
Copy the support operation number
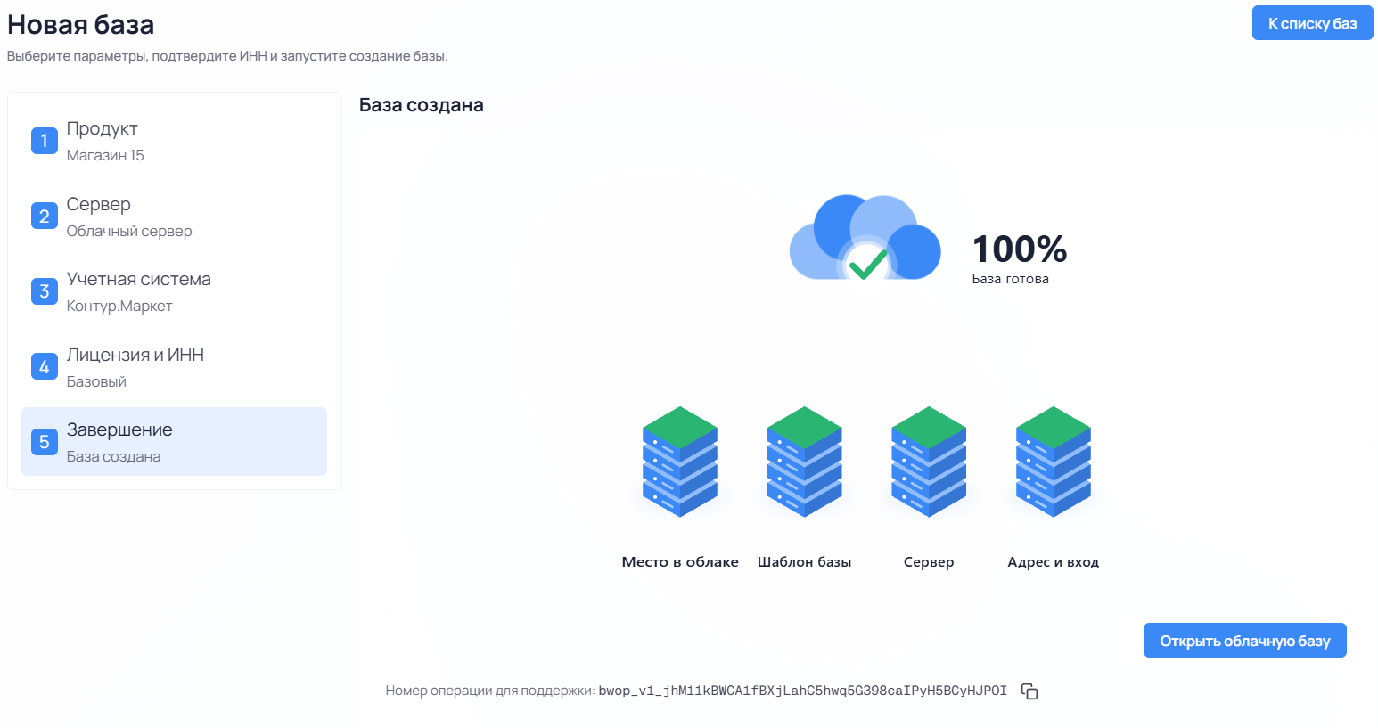click(1029, 691)
